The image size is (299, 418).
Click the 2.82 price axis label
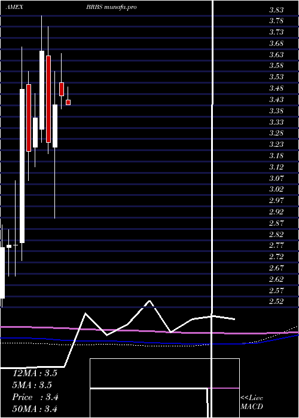click(276, 234)
